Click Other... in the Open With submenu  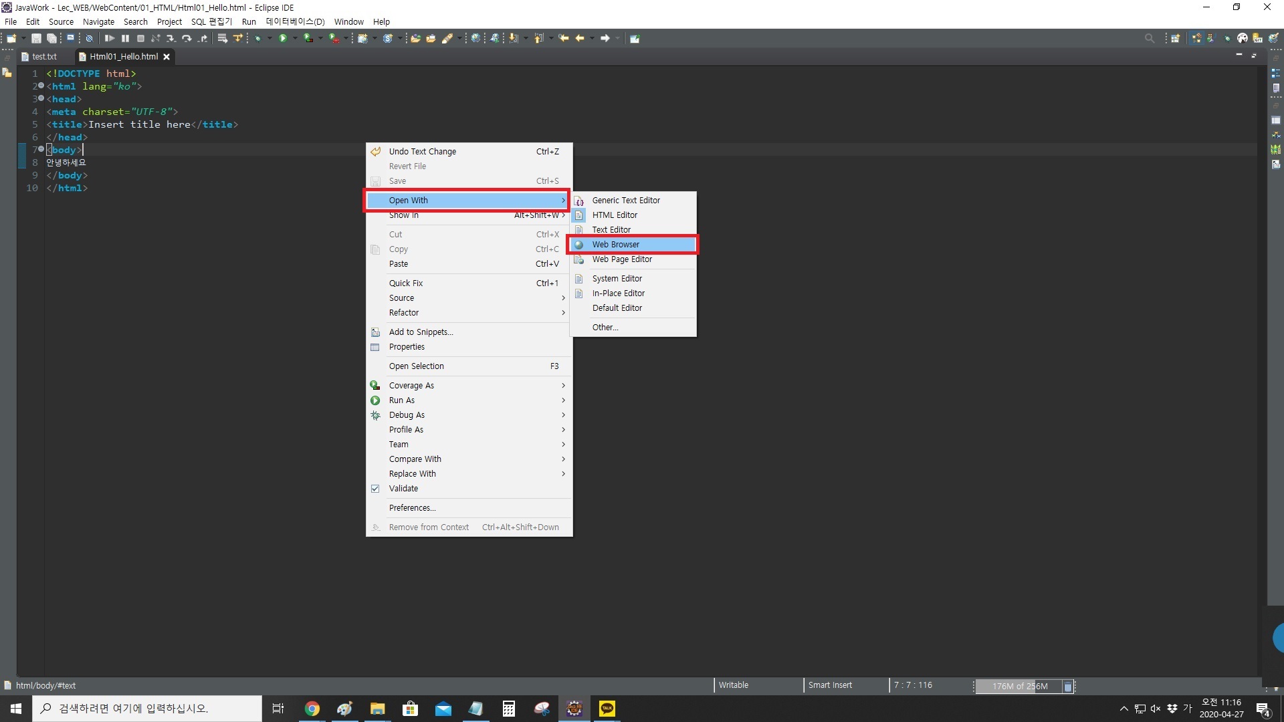[605, 328]
